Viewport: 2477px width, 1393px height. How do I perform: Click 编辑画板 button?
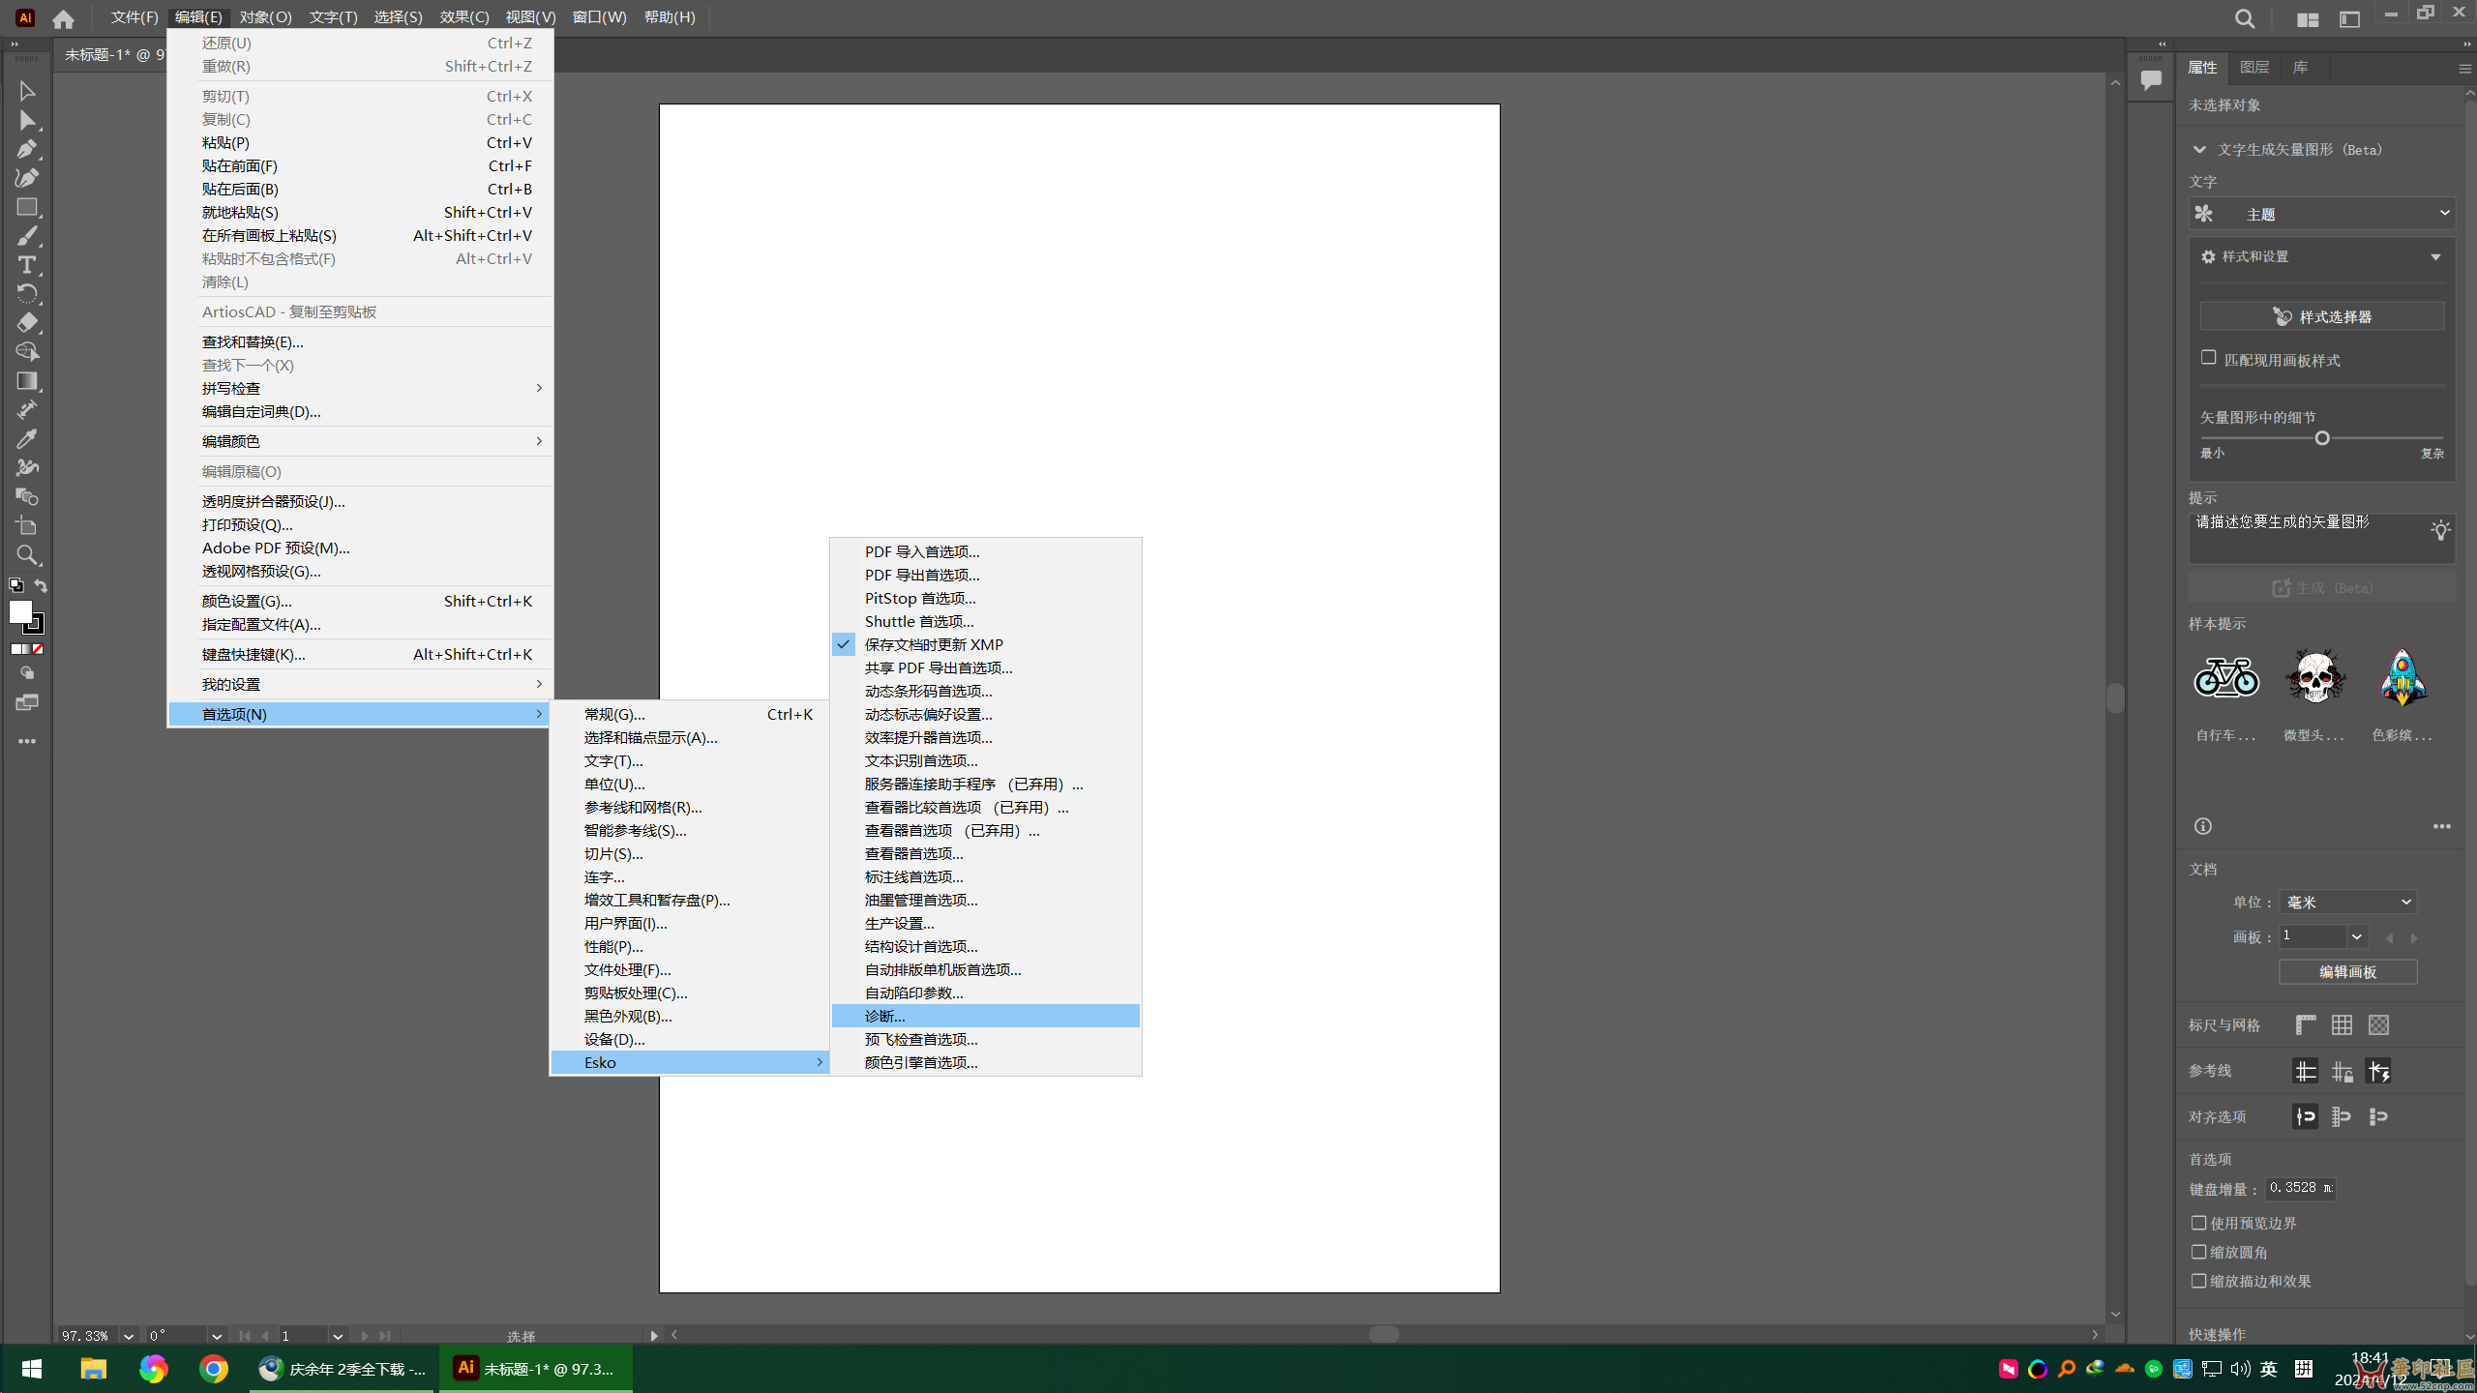(2347, 971)
